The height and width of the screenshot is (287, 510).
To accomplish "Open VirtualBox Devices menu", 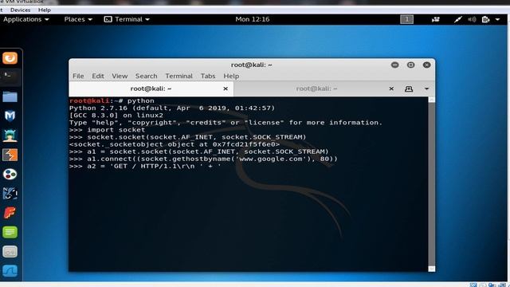I will coord(20,10).
